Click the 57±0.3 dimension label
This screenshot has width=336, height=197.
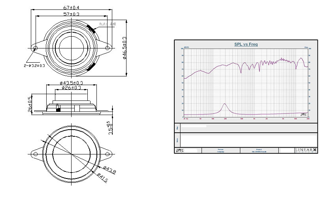coord(72,14)
